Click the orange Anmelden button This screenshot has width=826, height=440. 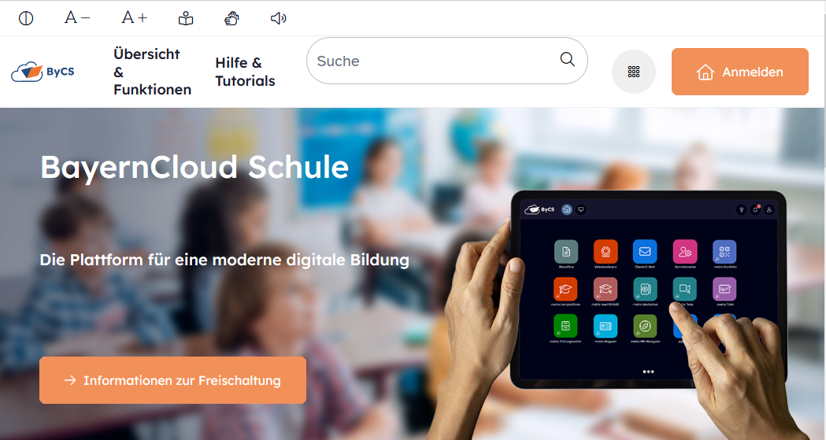(739, 72)
